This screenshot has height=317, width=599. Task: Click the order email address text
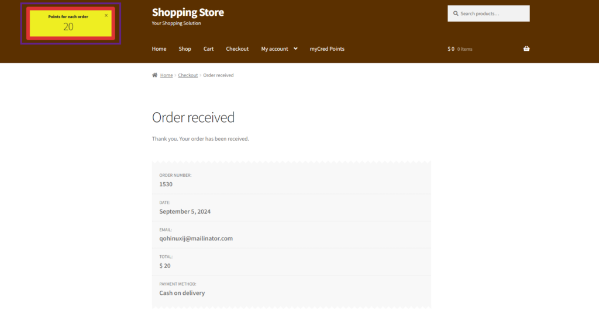pyautogui.click(x=196, y=238)
